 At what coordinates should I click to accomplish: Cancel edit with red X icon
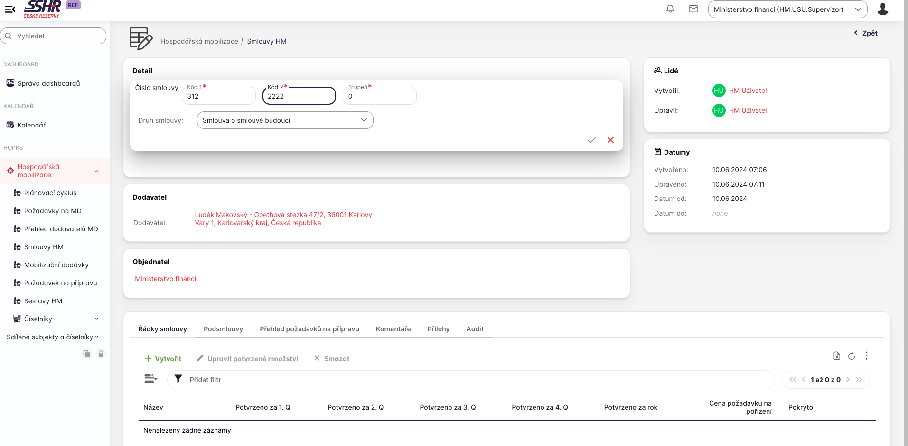point(610,140)
